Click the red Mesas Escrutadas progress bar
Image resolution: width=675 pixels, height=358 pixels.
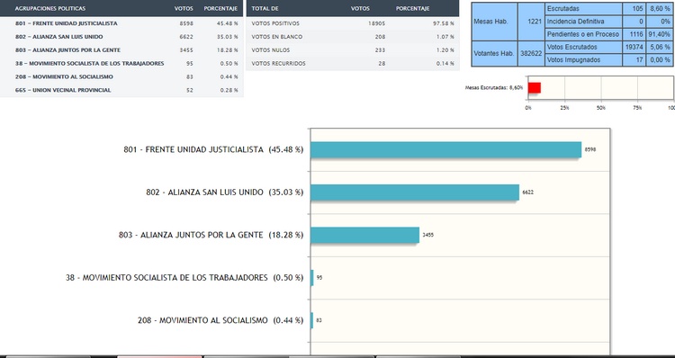535,88
